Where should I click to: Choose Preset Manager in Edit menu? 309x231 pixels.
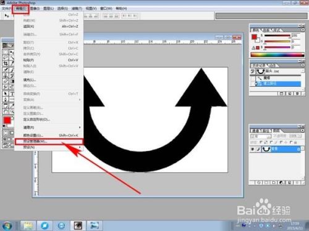click(49, 141)
